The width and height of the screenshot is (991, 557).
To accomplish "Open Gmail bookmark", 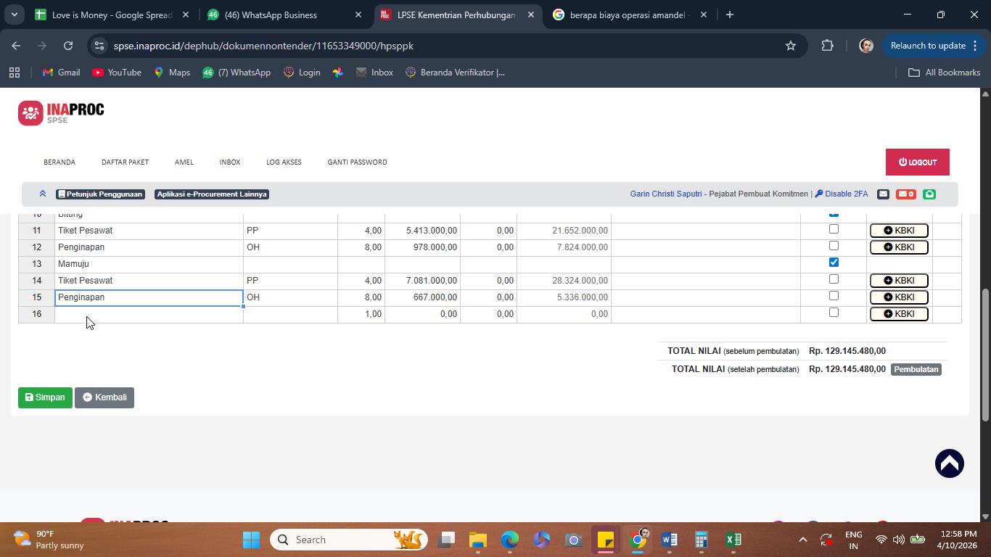I will click(x=61, y=73).
